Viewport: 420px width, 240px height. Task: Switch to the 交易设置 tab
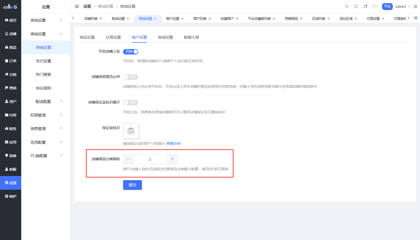click(113, 37)
